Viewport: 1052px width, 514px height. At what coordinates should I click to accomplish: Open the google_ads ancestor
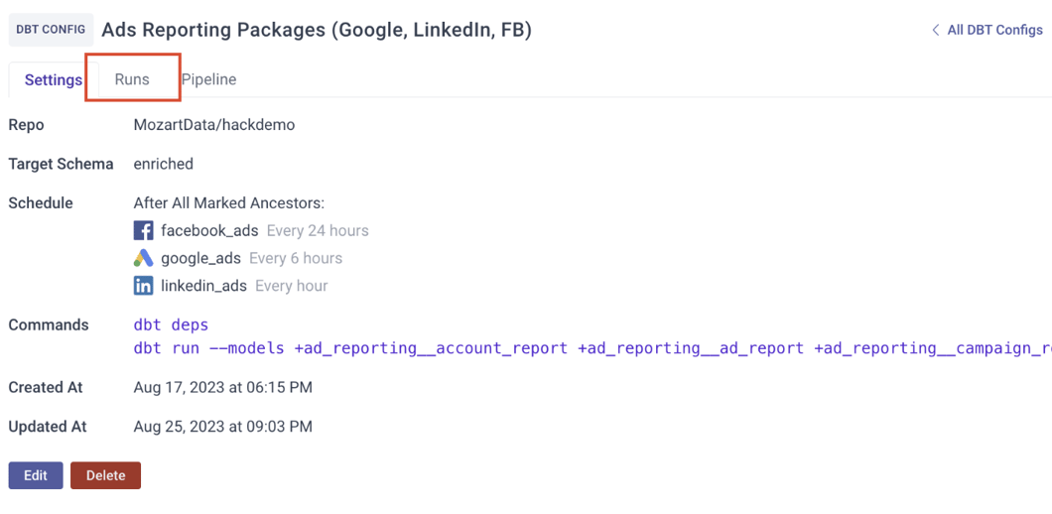tap(200, 258)
